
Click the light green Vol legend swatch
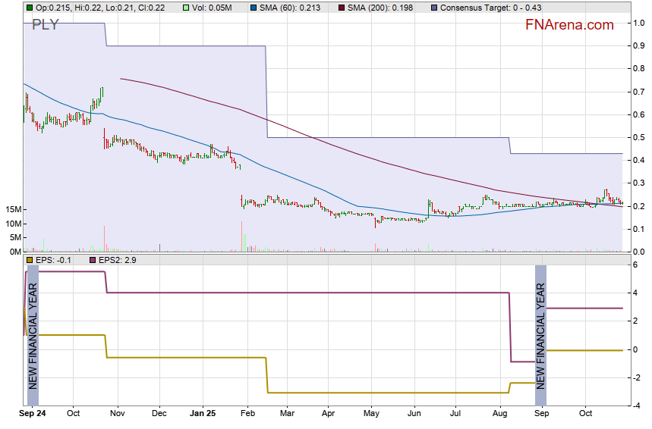point(187,8)
